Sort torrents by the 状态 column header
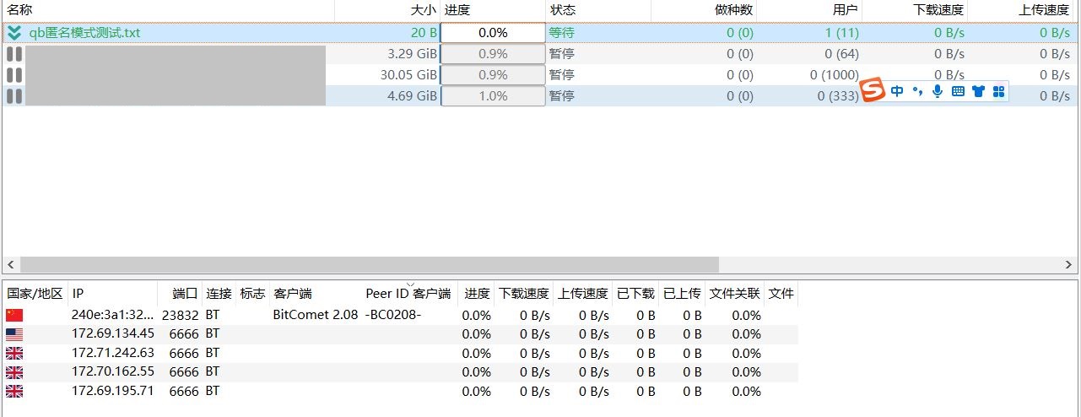Screen dimensions: 1081x417 563,10
